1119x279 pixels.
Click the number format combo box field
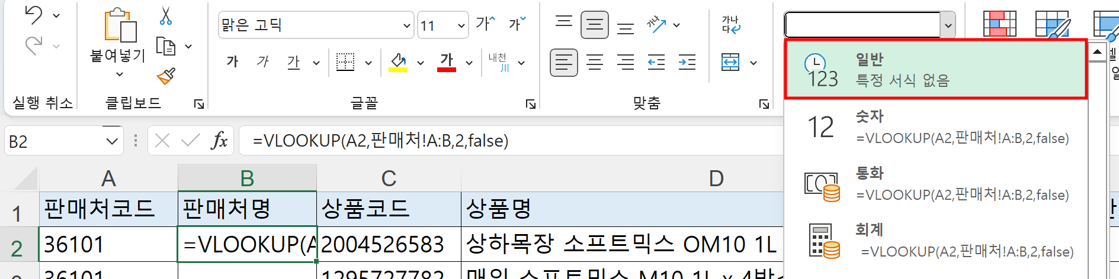(x=863, y=25)
